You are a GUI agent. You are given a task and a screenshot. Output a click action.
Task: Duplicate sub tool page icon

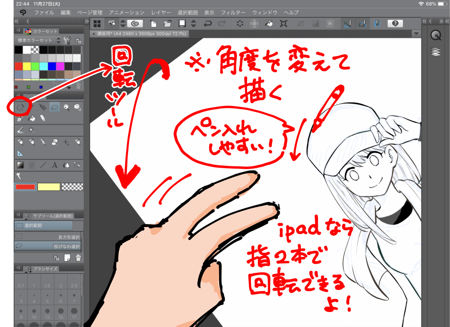[67, 257]
